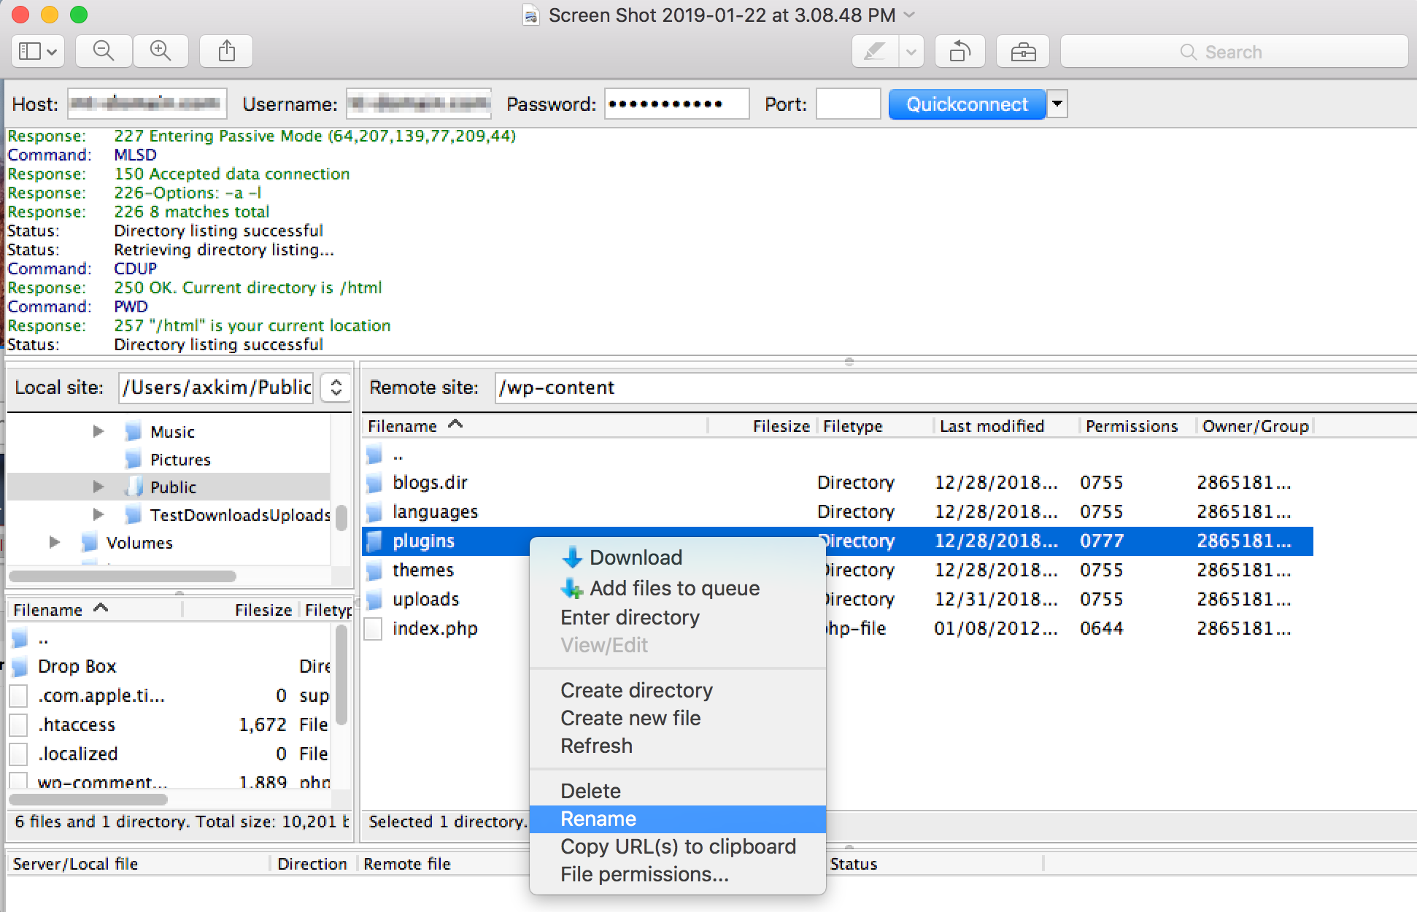1417x912 pixels.
Task: Sort remote list by Permissions header
Action: pyautogui.click(x=1138, y=426)
